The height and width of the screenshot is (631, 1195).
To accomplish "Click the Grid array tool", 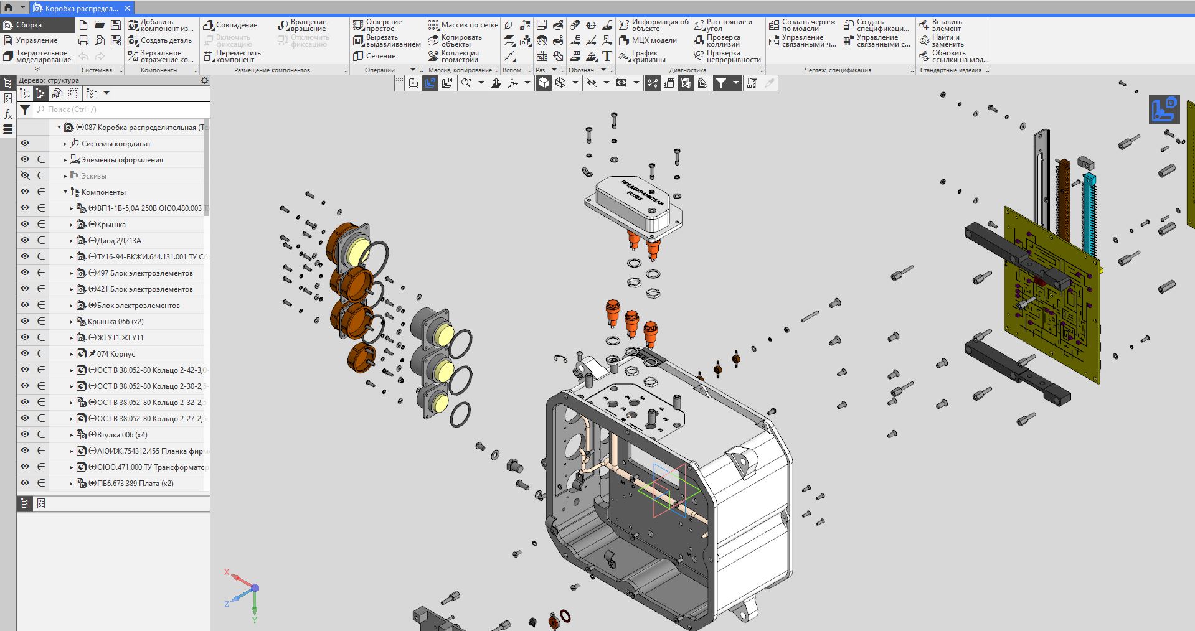I will [433, 25].
